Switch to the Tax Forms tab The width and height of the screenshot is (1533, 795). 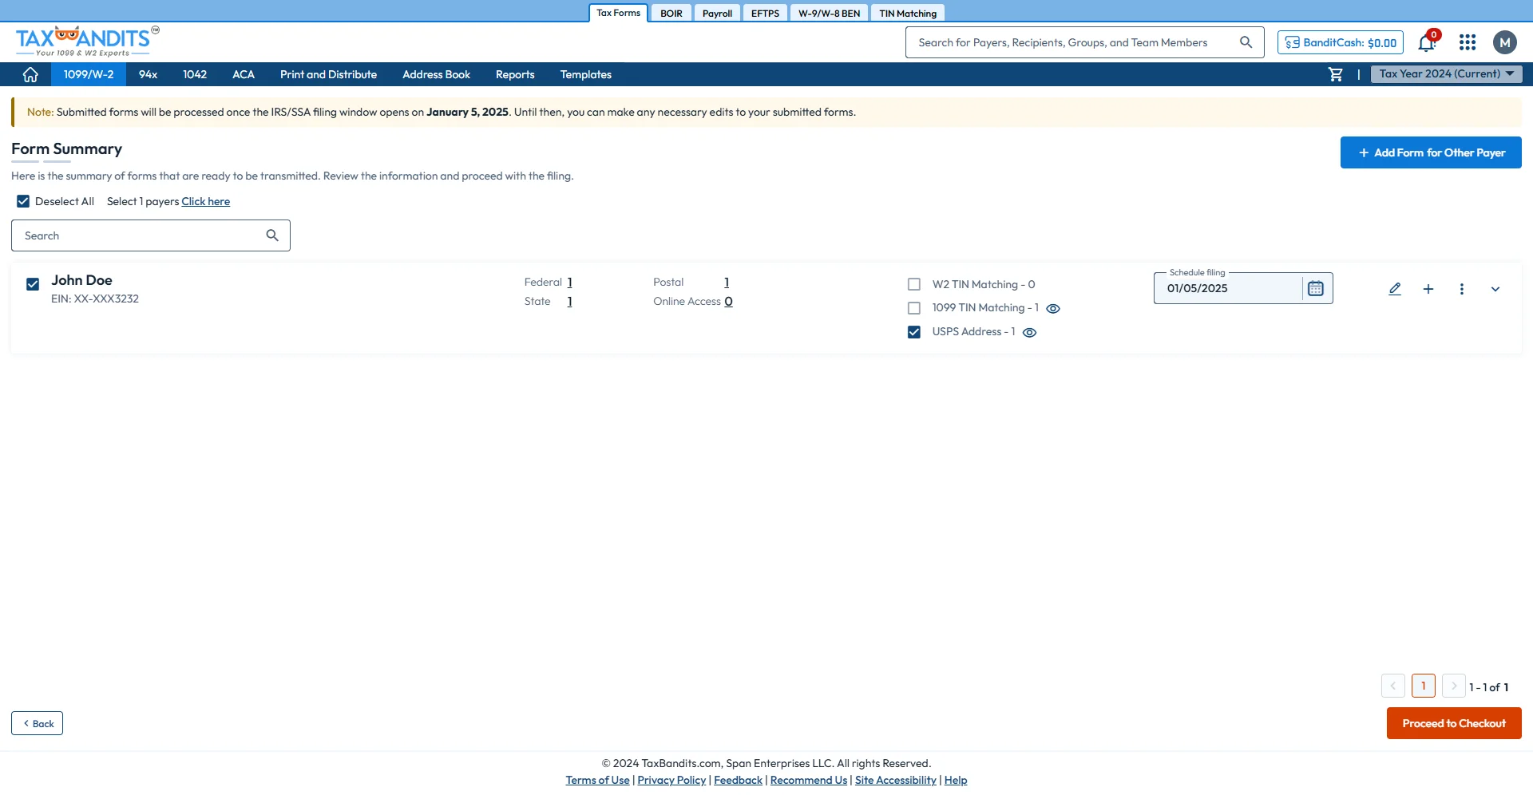619,13
